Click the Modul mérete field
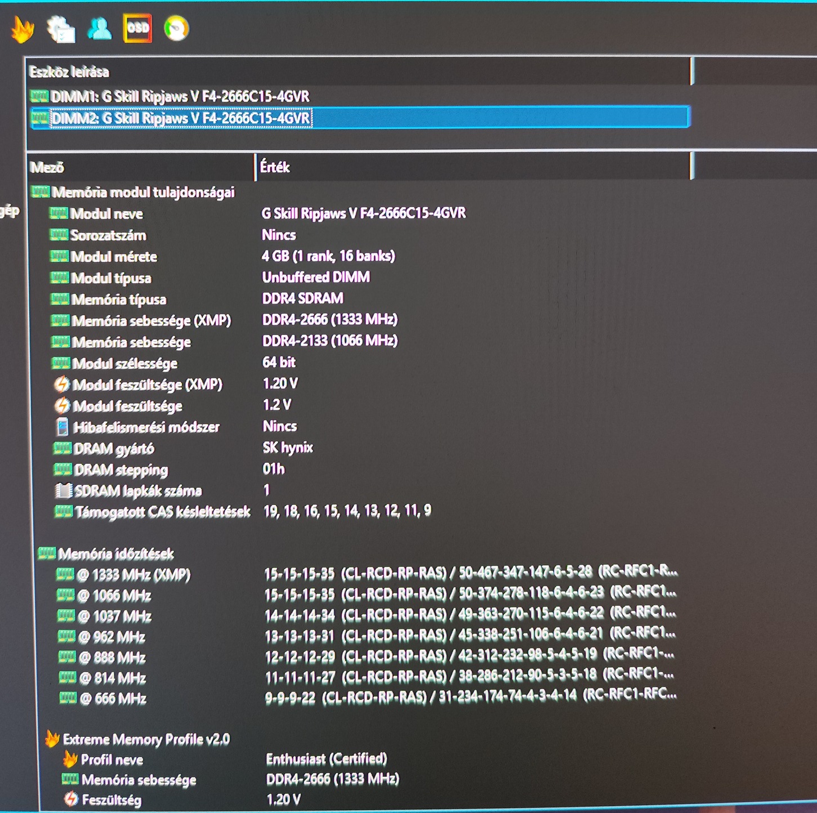The width and height of the screenshot is (817, 813). pos(104,257)
